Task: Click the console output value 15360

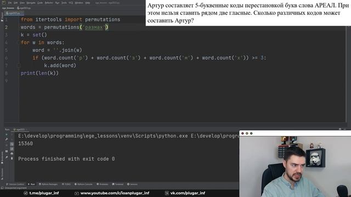Action: tap(26, 143)
